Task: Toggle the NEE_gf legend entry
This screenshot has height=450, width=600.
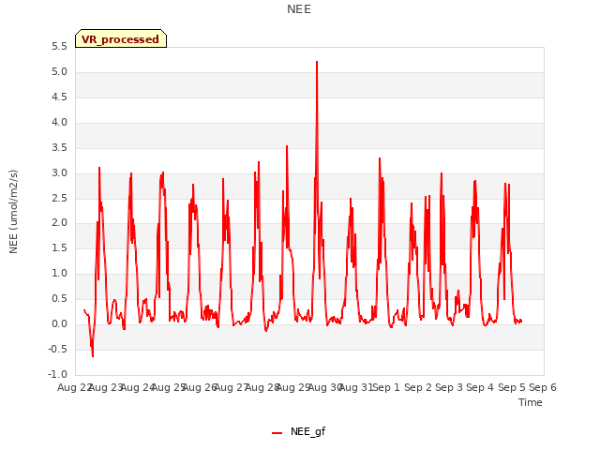Action: coord(298,431)
